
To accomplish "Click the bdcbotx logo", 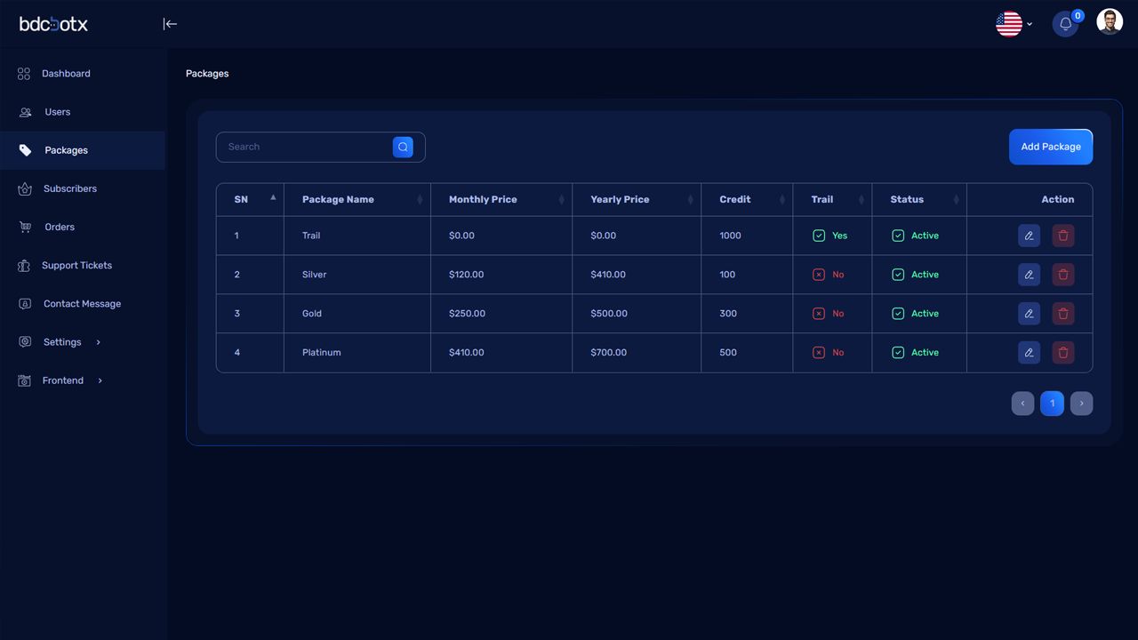I will pos(53,24).
